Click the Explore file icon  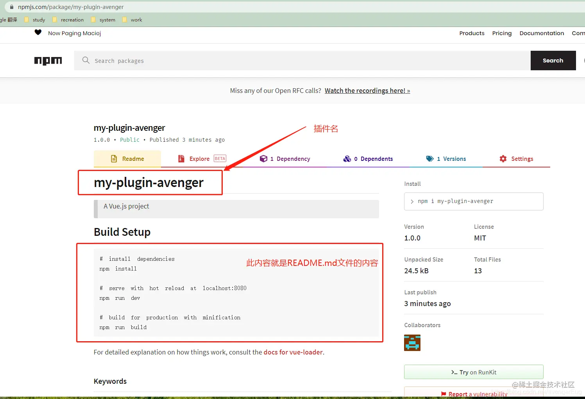181,159
